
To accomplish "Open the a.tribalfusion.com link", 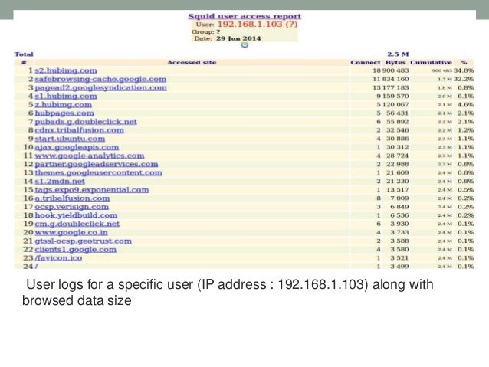I will 72,198.
